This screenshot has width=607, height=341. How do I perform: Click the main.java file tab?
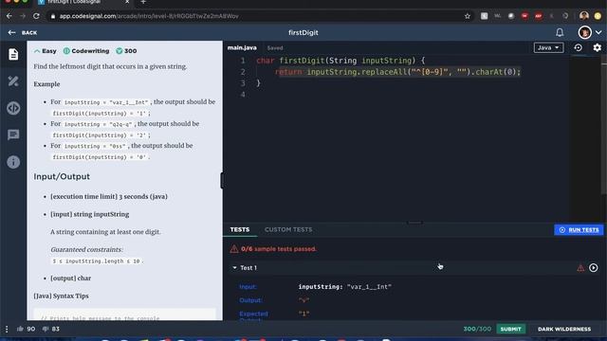point(242,47)
